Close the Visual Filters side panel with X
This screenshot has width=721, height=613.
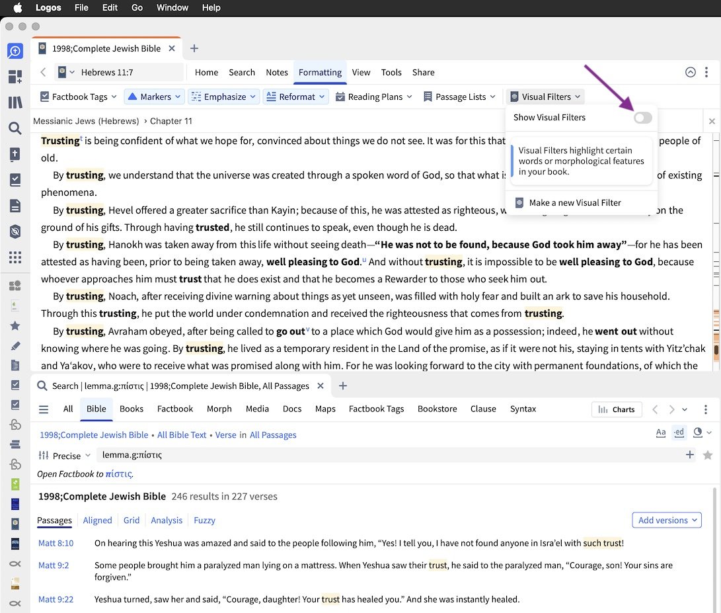click(x=712, y=121)
